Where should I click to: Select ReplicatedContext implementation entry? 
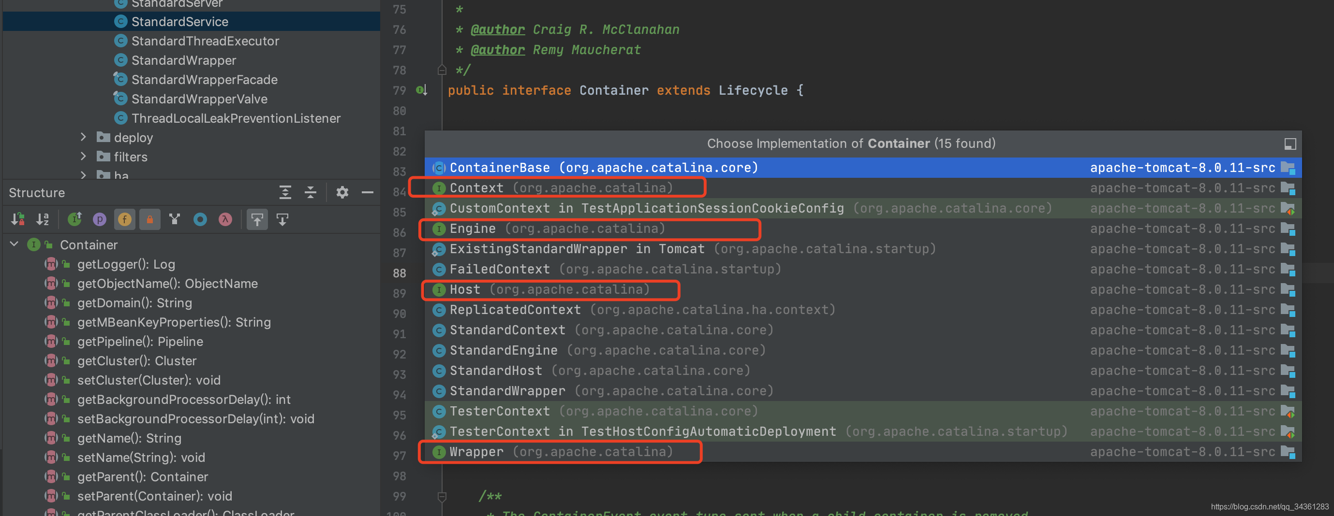863,310
